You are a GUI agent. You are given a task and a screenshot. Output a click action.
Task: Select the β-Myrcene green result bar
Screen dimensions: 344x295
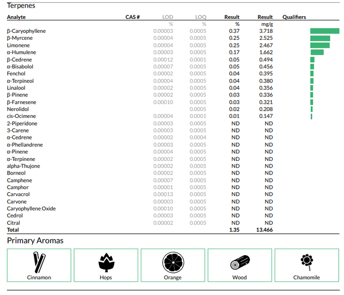(320, 38)
